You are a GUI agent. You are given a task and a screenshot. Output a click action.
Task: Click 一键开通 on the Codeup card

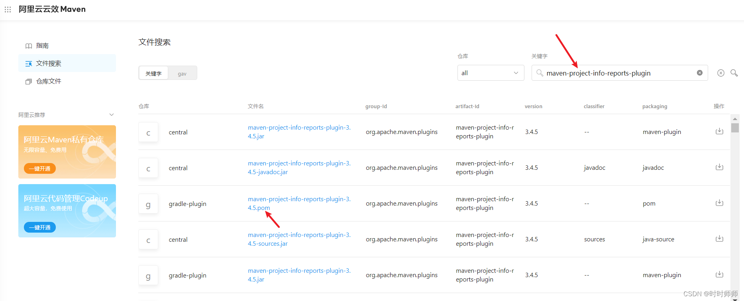pos(40,227)
